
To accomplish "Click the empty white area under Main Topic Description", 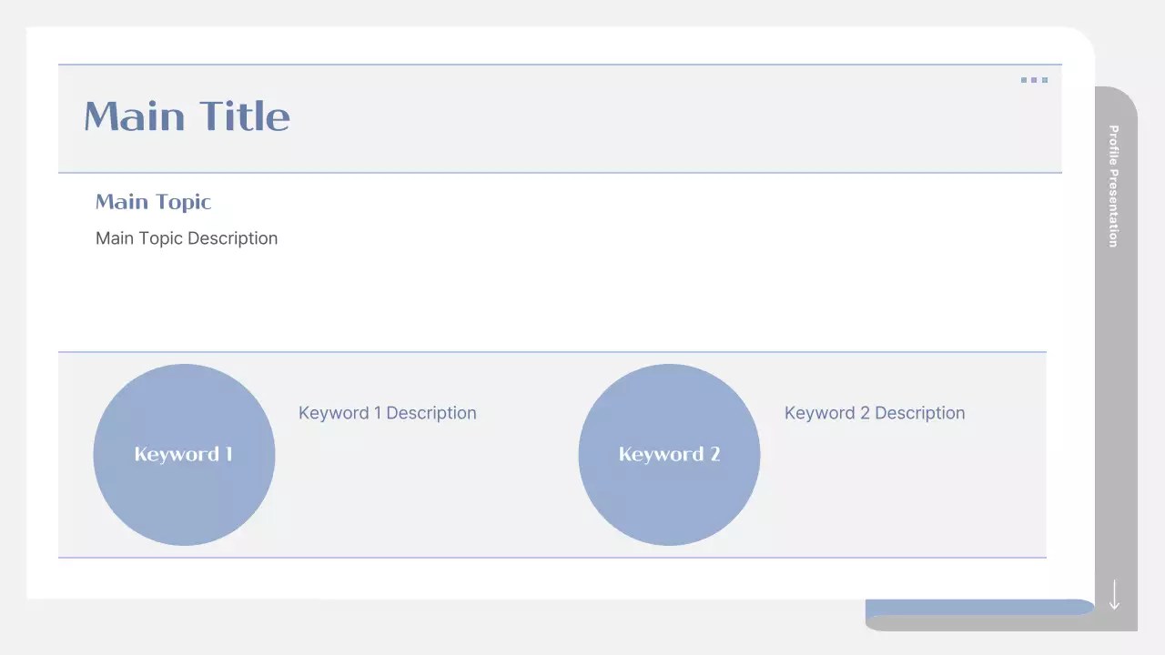I will (x=546, y=300).
